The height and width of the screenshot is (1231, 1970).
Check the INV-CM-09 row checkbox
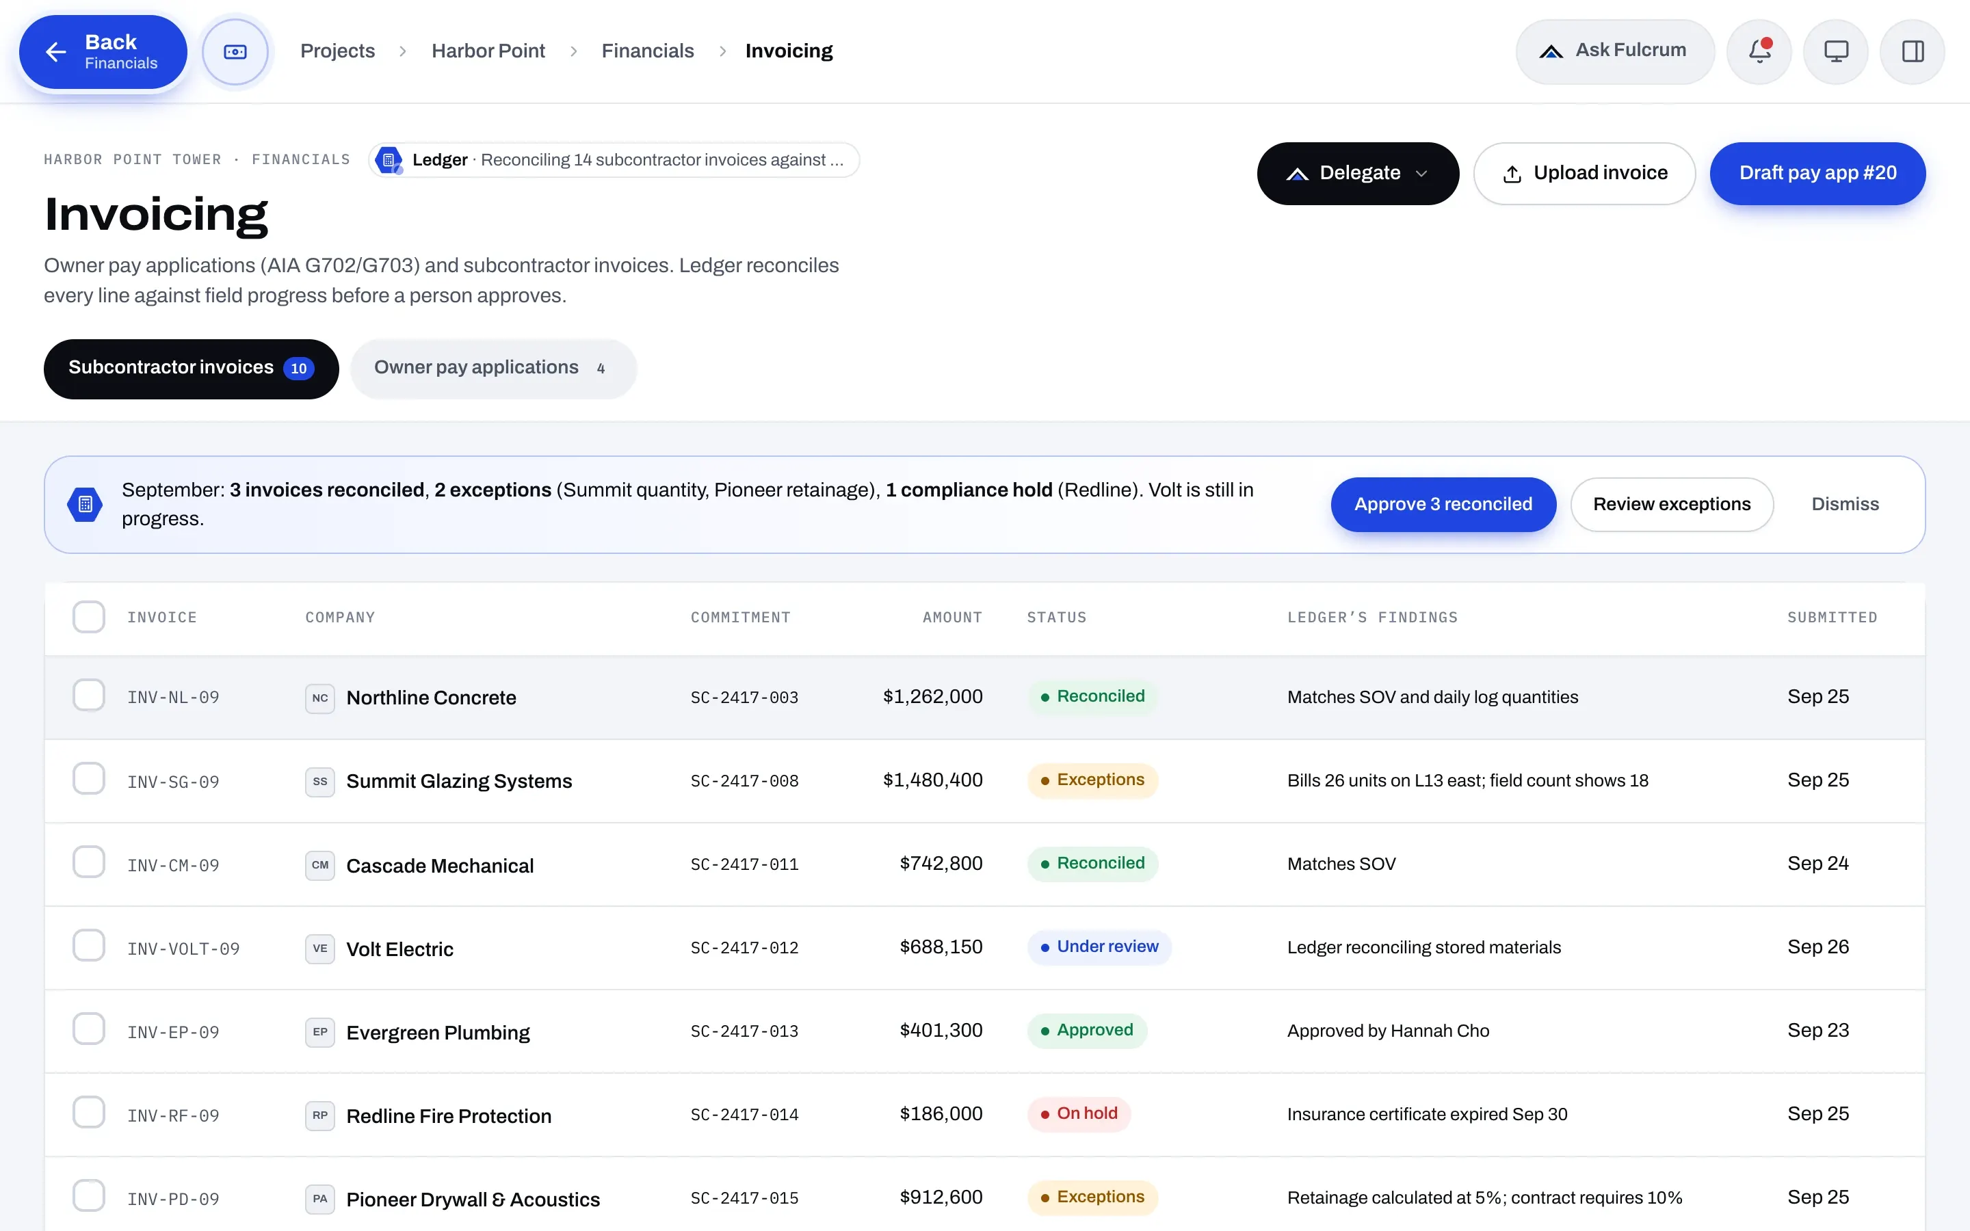pos(89,862)
